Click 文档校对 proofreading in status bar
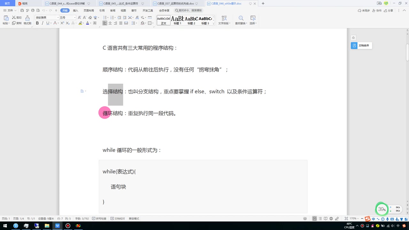The width and height of the screenshot is (409, 230). [118, 218]
